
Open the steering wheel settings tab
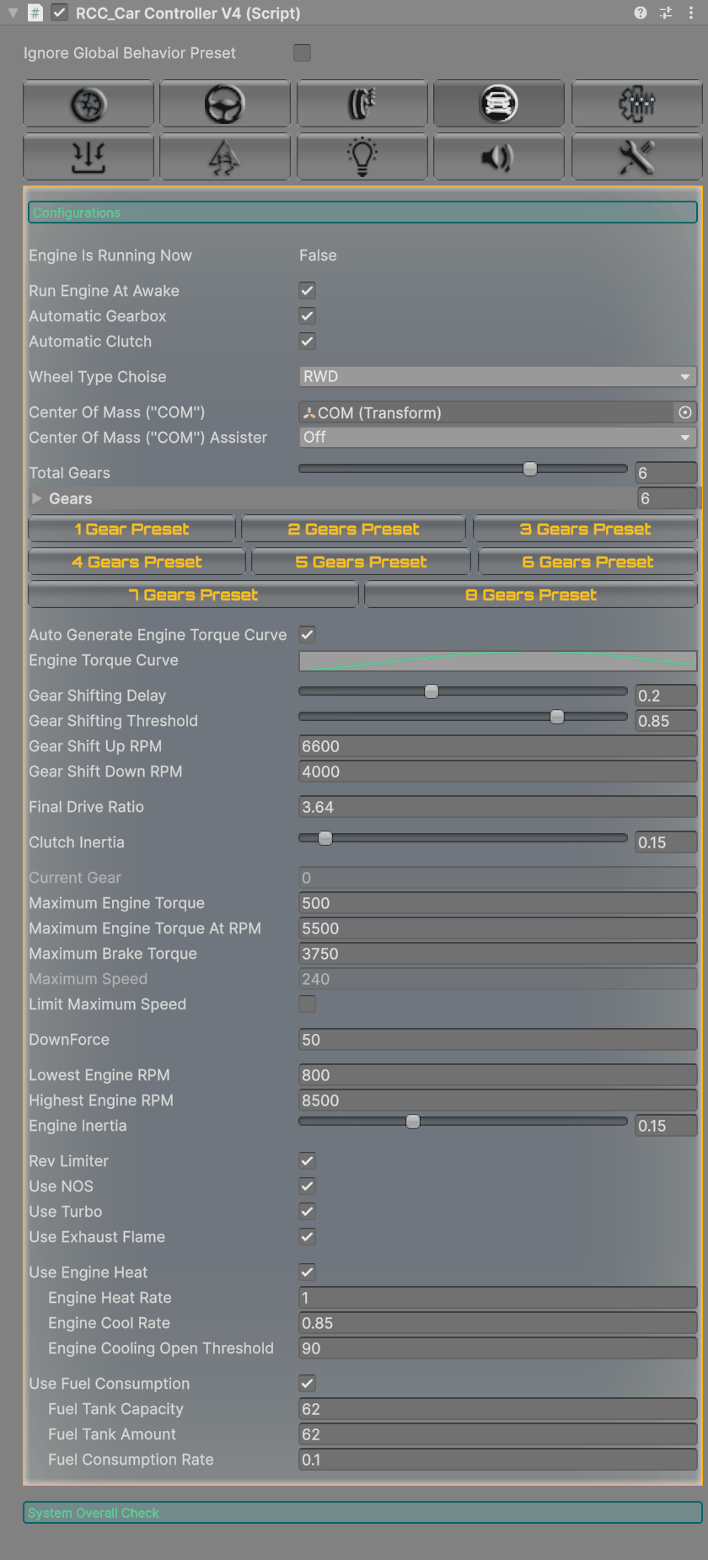(225, 104)
